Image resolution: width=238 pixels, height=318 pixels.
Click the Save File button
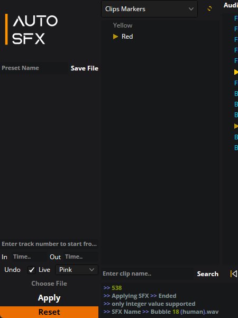pos(85,68)
